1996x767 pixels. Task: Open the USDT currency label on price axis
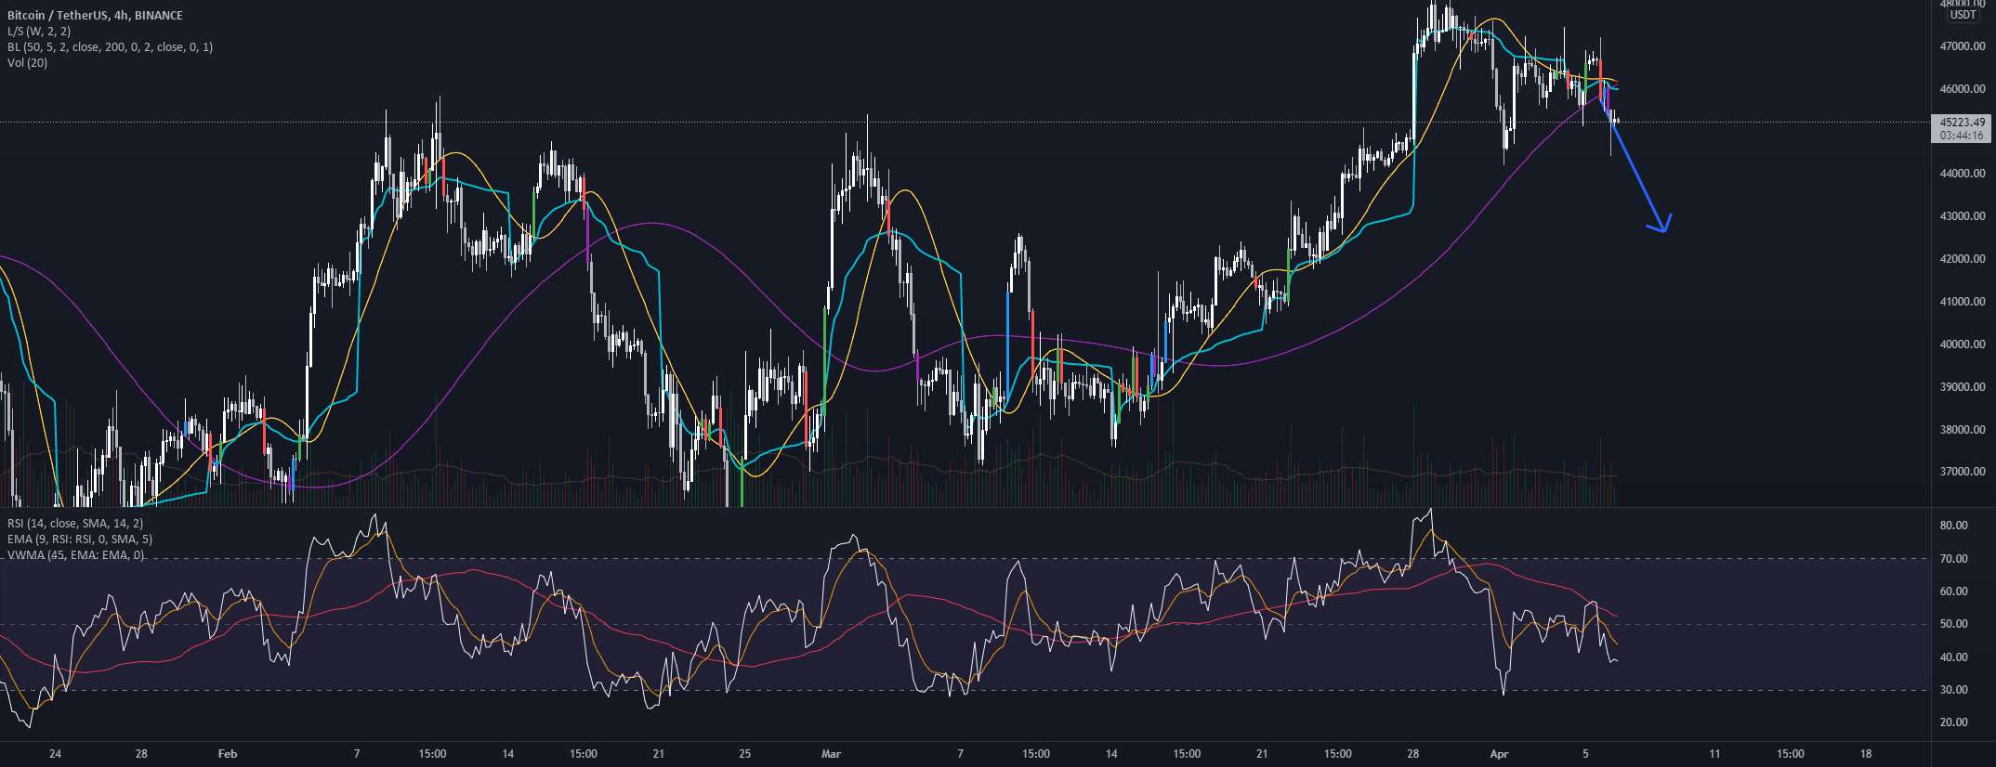(1963, 15)
